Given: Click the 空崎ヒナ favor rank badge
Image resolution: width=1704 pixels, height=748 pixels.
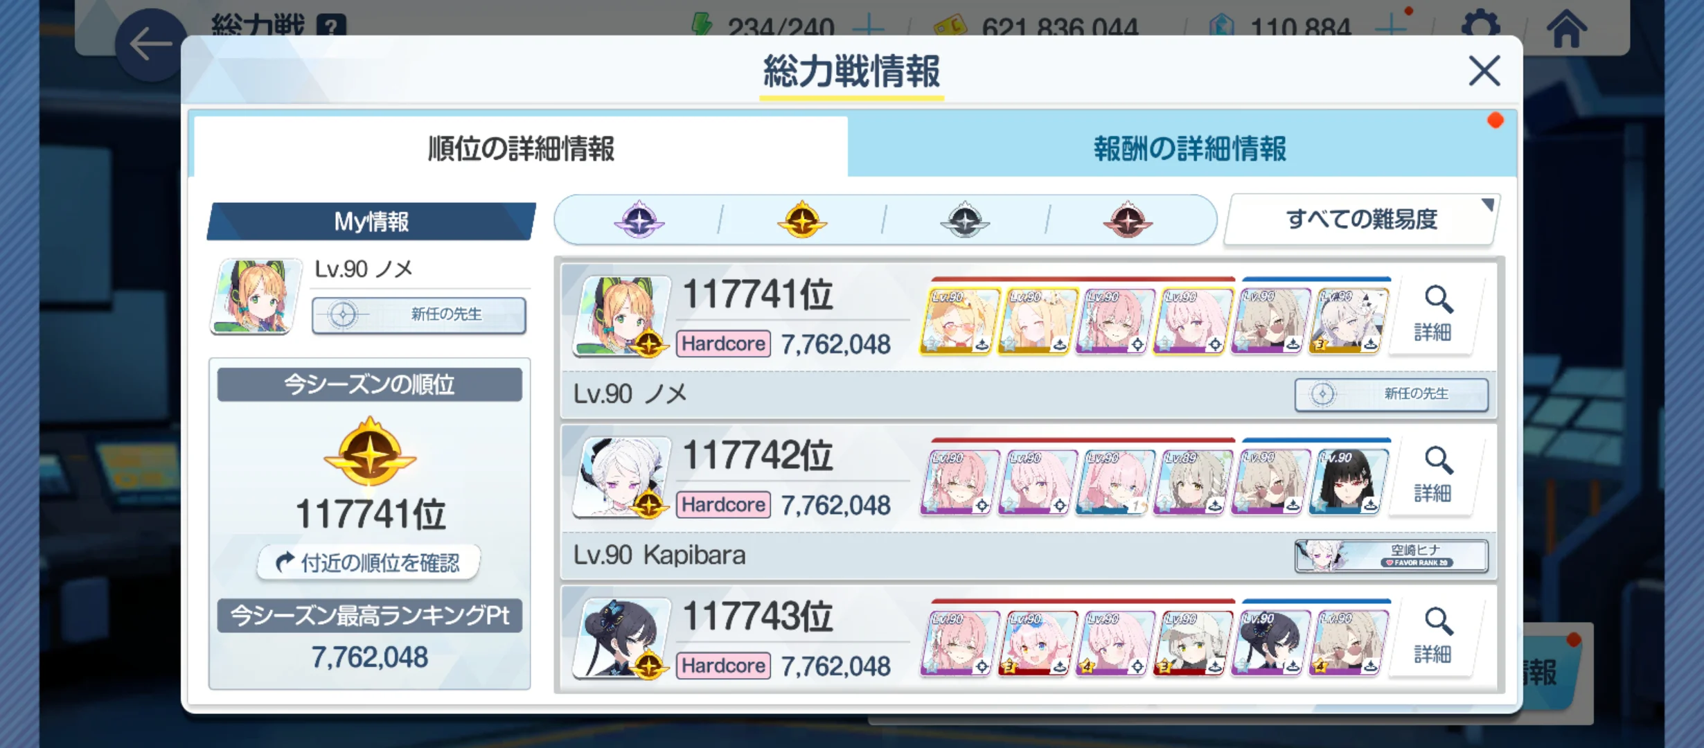Looking at the screenshot, I should [1392, 555].
